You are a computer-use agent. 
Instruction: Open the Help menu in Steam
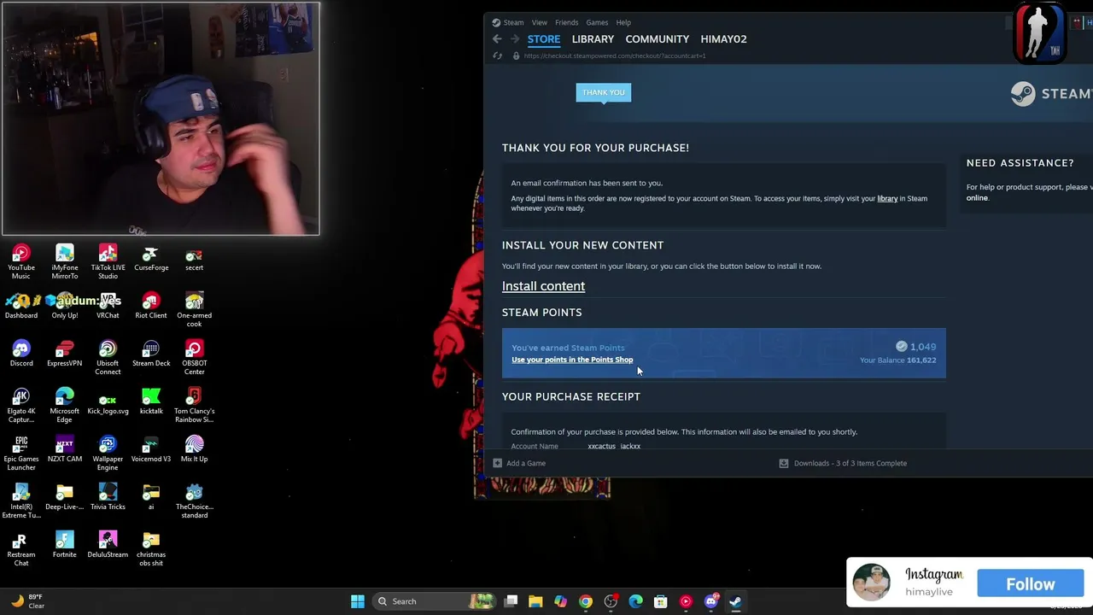(x=623, y=22)
